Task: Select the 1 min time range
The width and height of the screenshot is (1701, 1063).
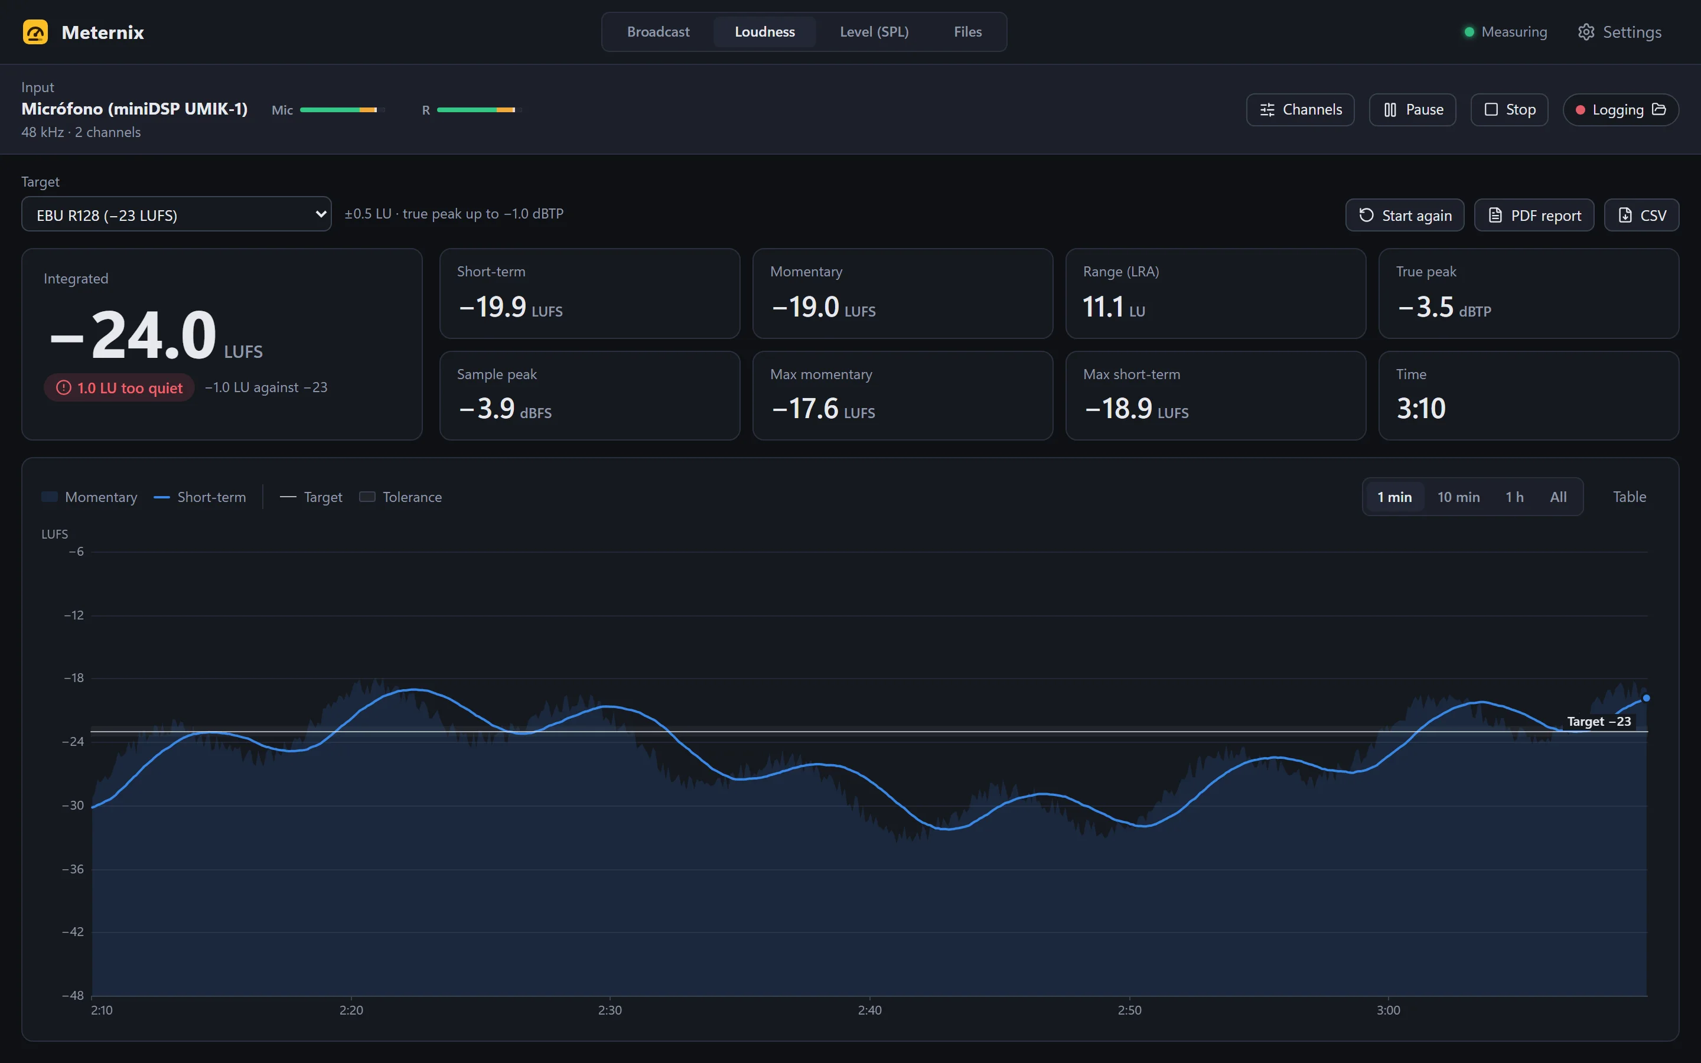Action: click(x=1394, y=497)
